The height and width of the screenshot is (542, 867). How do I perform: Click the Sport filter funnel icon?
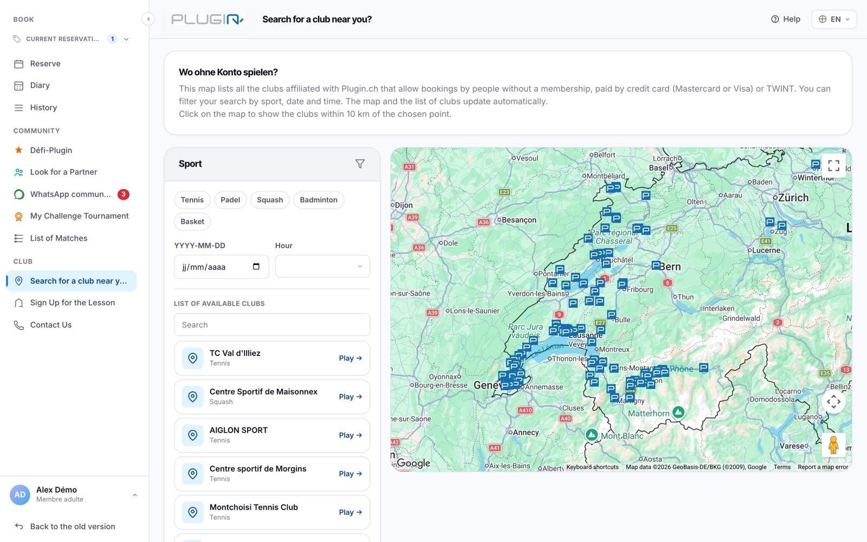click(x=360, y=164)
